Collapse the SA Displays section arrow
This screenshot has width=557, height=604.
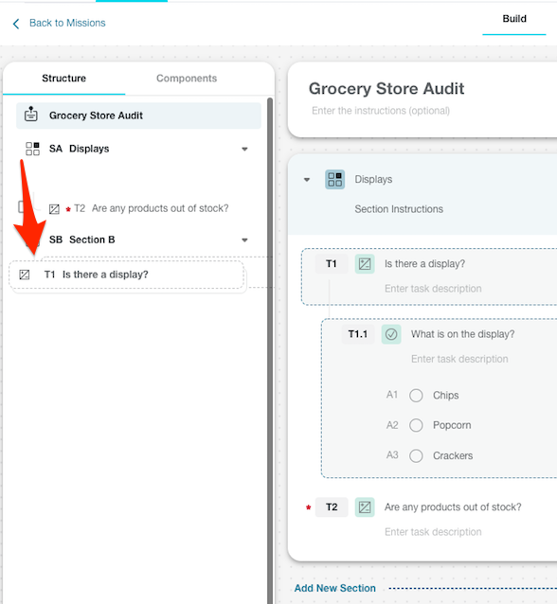(x=244, y=149)
